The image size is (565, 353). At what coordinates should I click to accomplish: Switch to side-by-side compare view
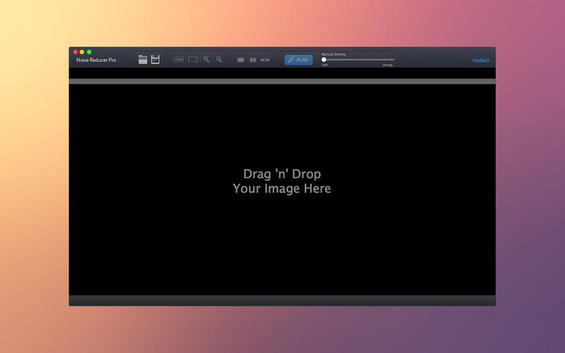[253, 60]
